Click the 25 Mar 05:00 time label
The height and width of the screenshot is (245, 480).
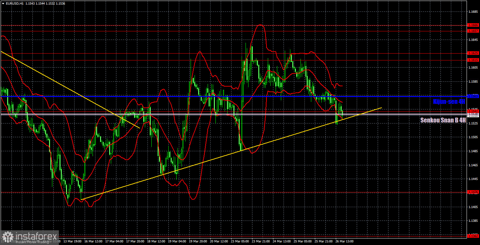(303, 241)
